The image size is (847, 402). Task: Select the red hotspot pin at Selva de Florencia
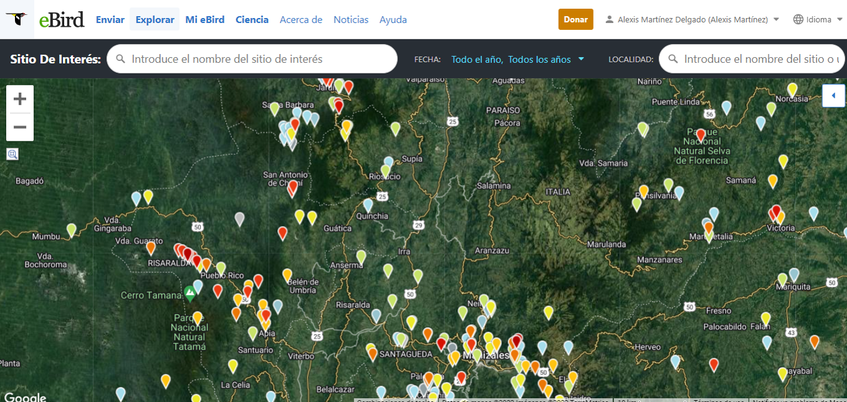[701, 134]
